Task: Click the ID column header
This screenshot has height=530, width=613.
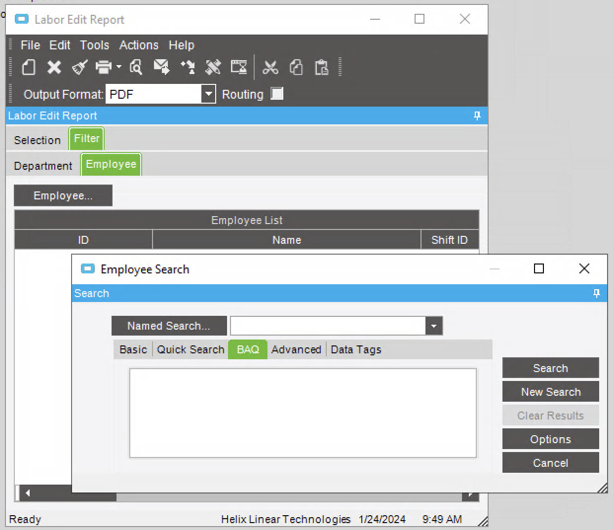Action: click(83, 240)
